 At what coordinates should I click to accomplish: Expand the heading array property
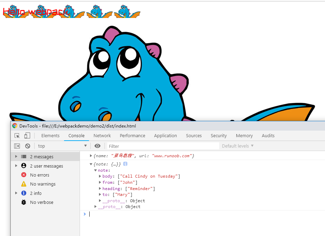click(100, 188)
